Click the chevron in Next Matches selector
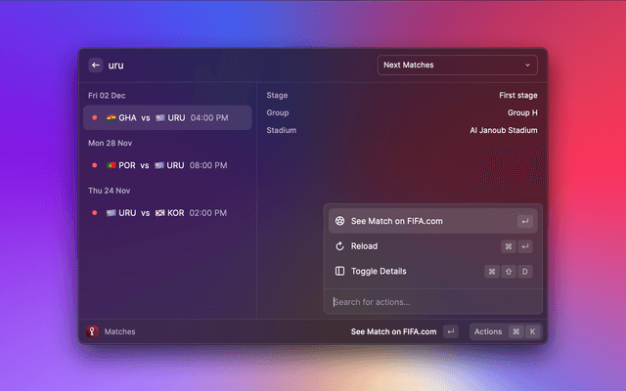Viewport: 626px width, 391px height. 528,65
